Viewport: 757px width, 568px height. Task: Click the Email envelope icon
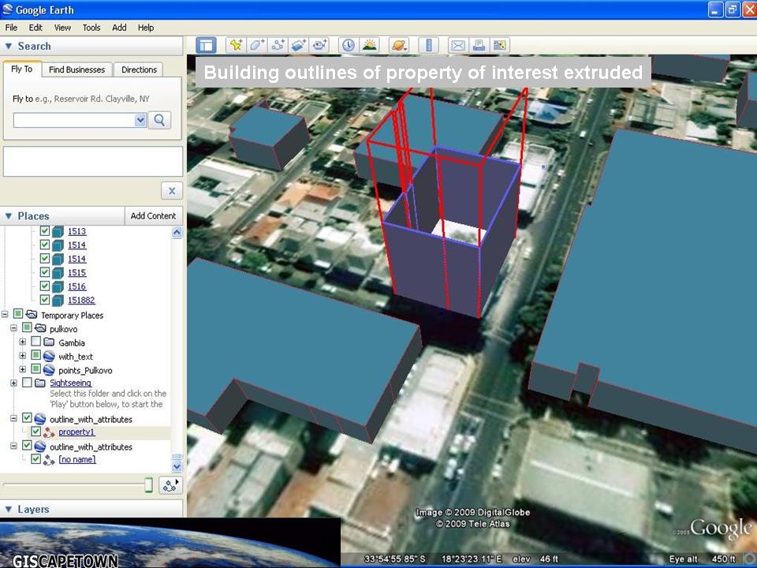click(x=457, y=46)
